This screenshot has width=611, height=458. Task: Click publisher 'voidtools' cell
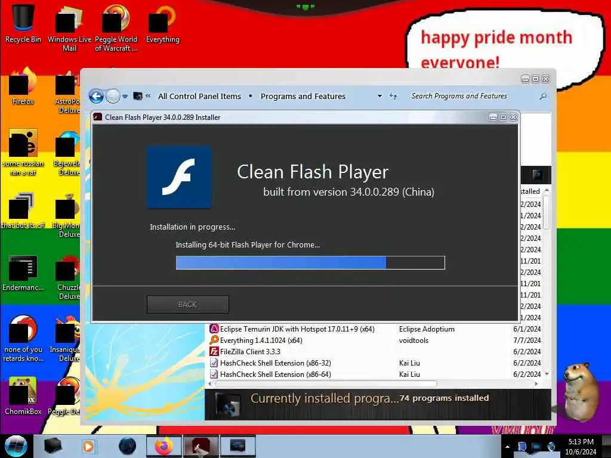[413, 341]
